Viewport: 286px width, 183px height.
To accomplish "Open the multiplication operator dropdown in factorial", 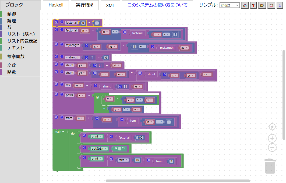I will pos(116,32).
